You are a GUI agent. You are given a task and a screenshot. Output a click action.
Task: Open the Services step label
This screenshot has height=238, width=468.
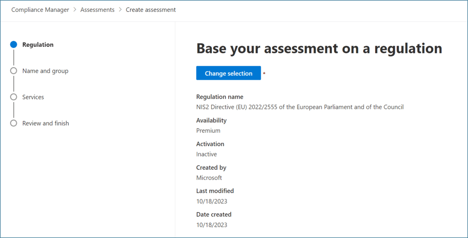33,97
